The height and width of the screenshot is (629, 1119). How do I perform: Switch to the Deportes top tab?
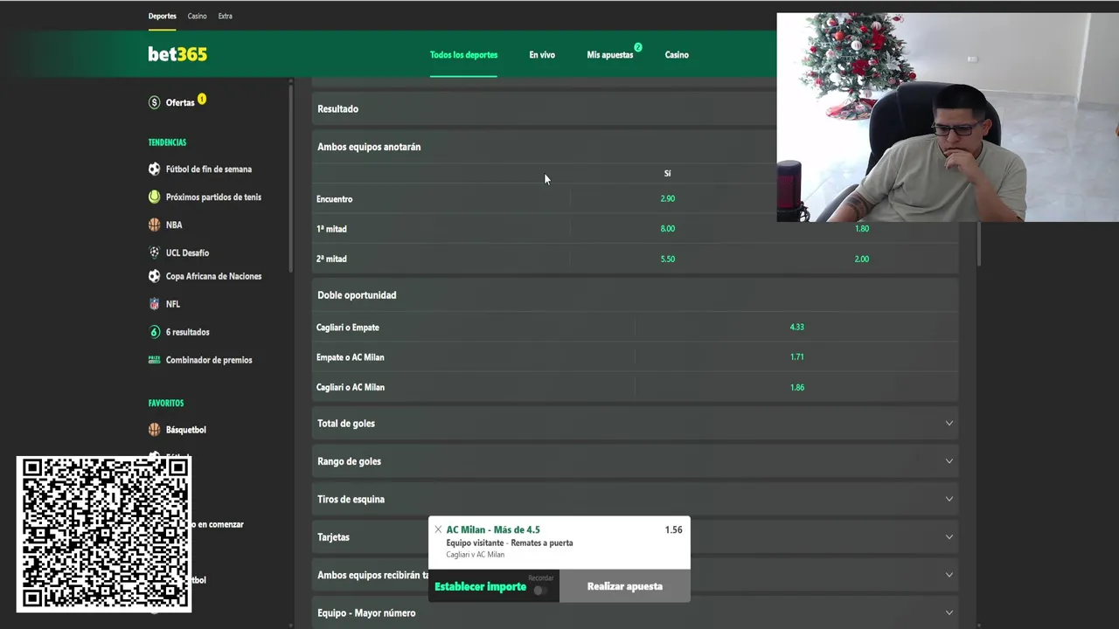click(x=162, y=16)
